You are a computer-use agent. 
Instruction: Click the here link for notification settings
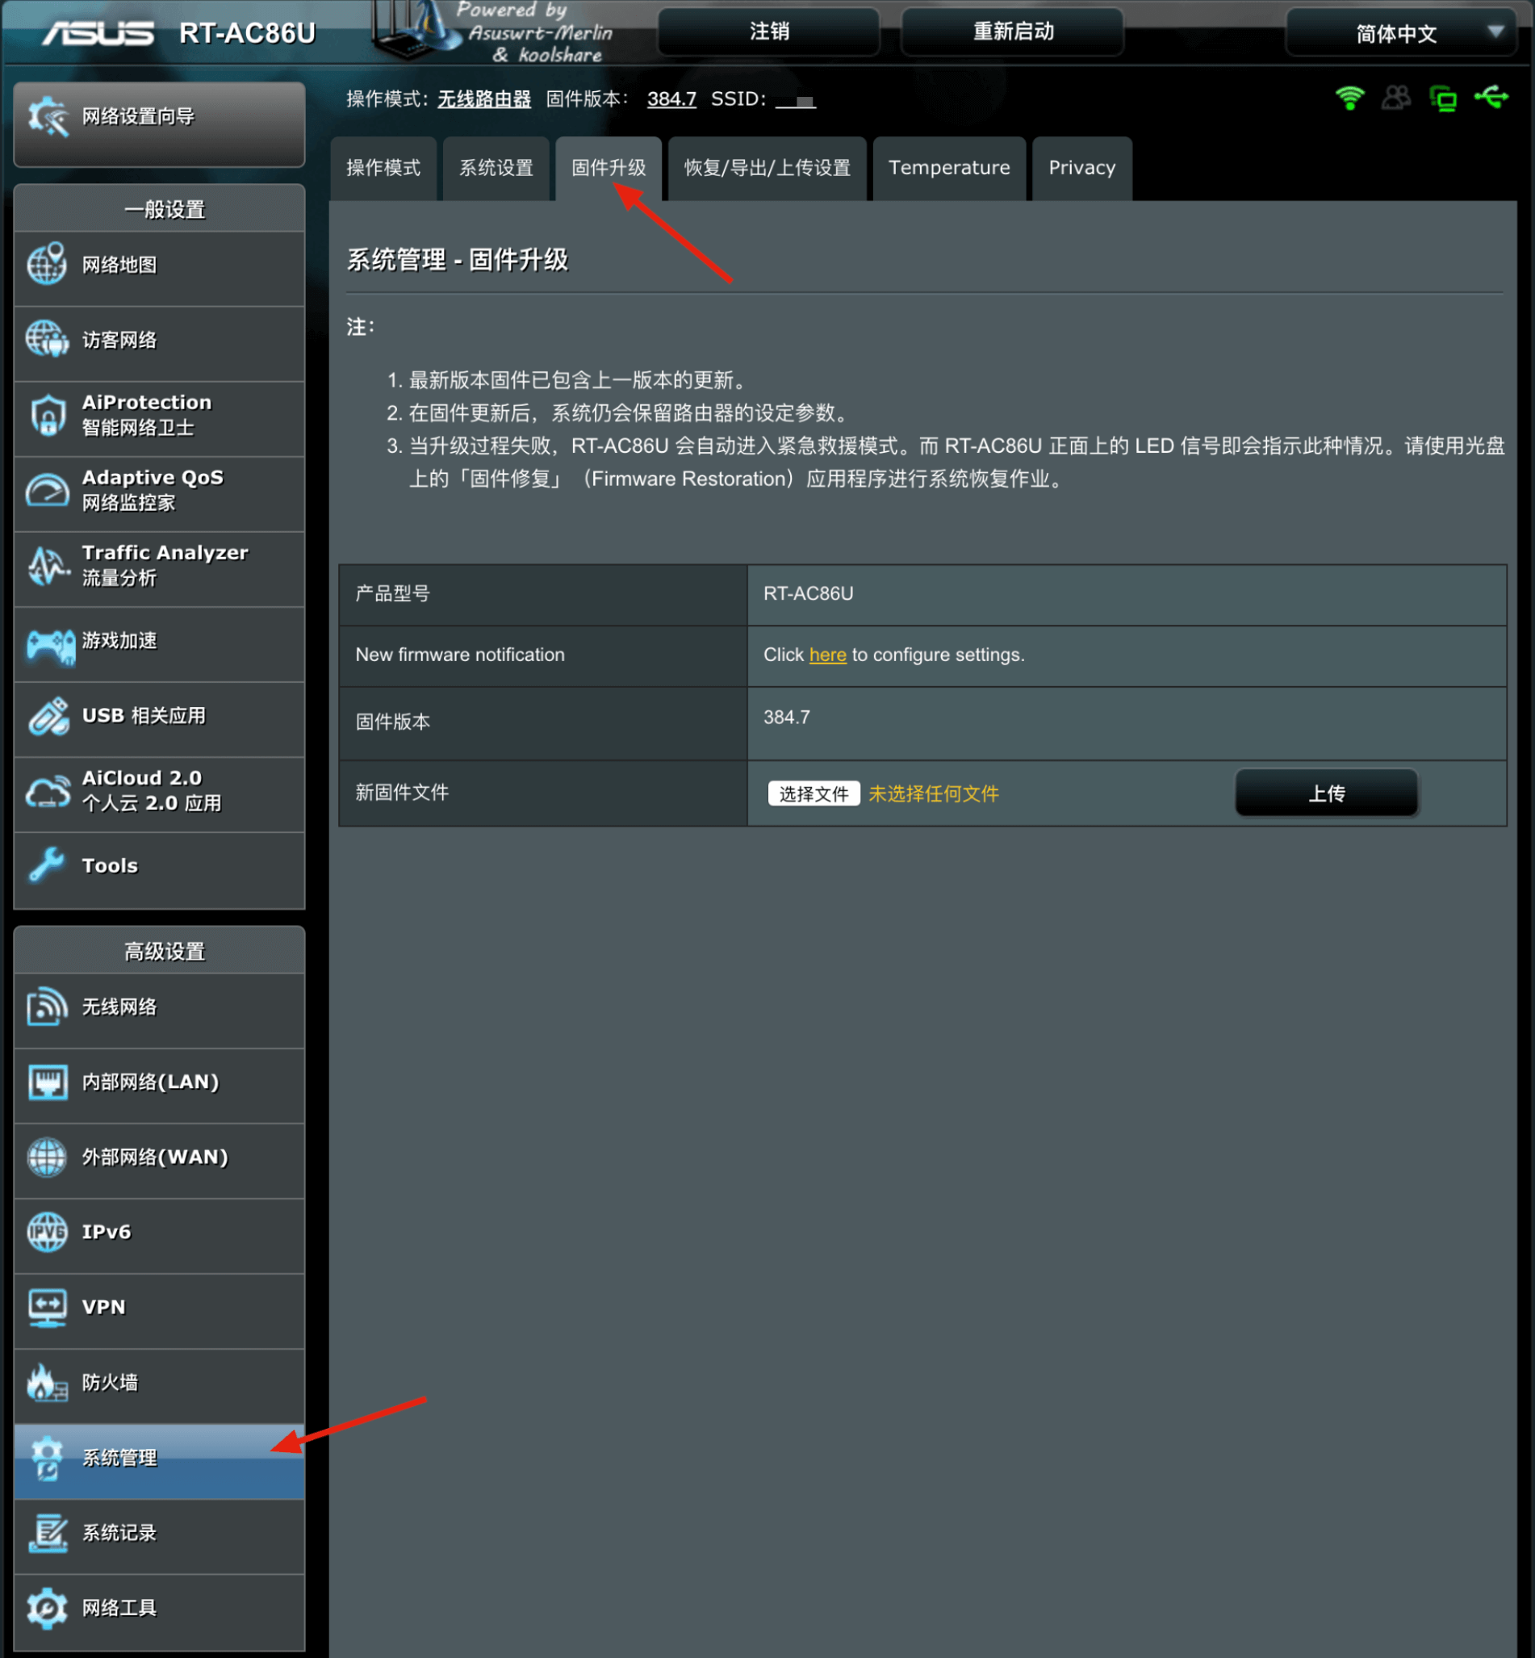tap(826, 655)
